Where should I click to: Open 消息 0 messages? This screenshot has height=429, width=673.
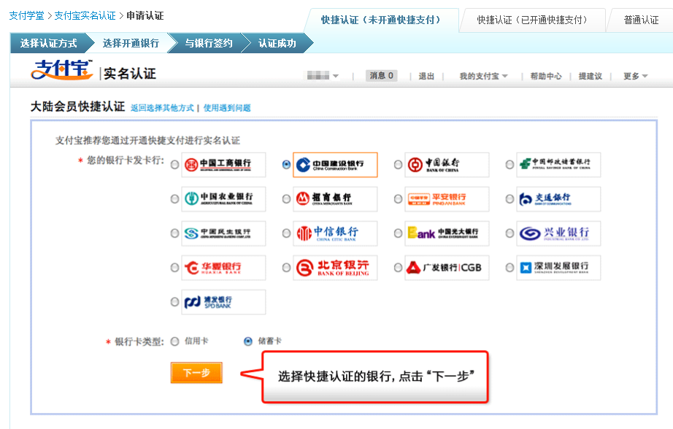tap(382, 76)
